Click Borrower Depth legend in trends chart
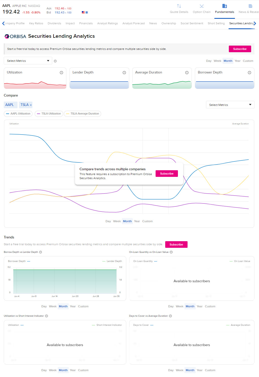The width and height of the screenshot is (259, 377). pos(19,261)
